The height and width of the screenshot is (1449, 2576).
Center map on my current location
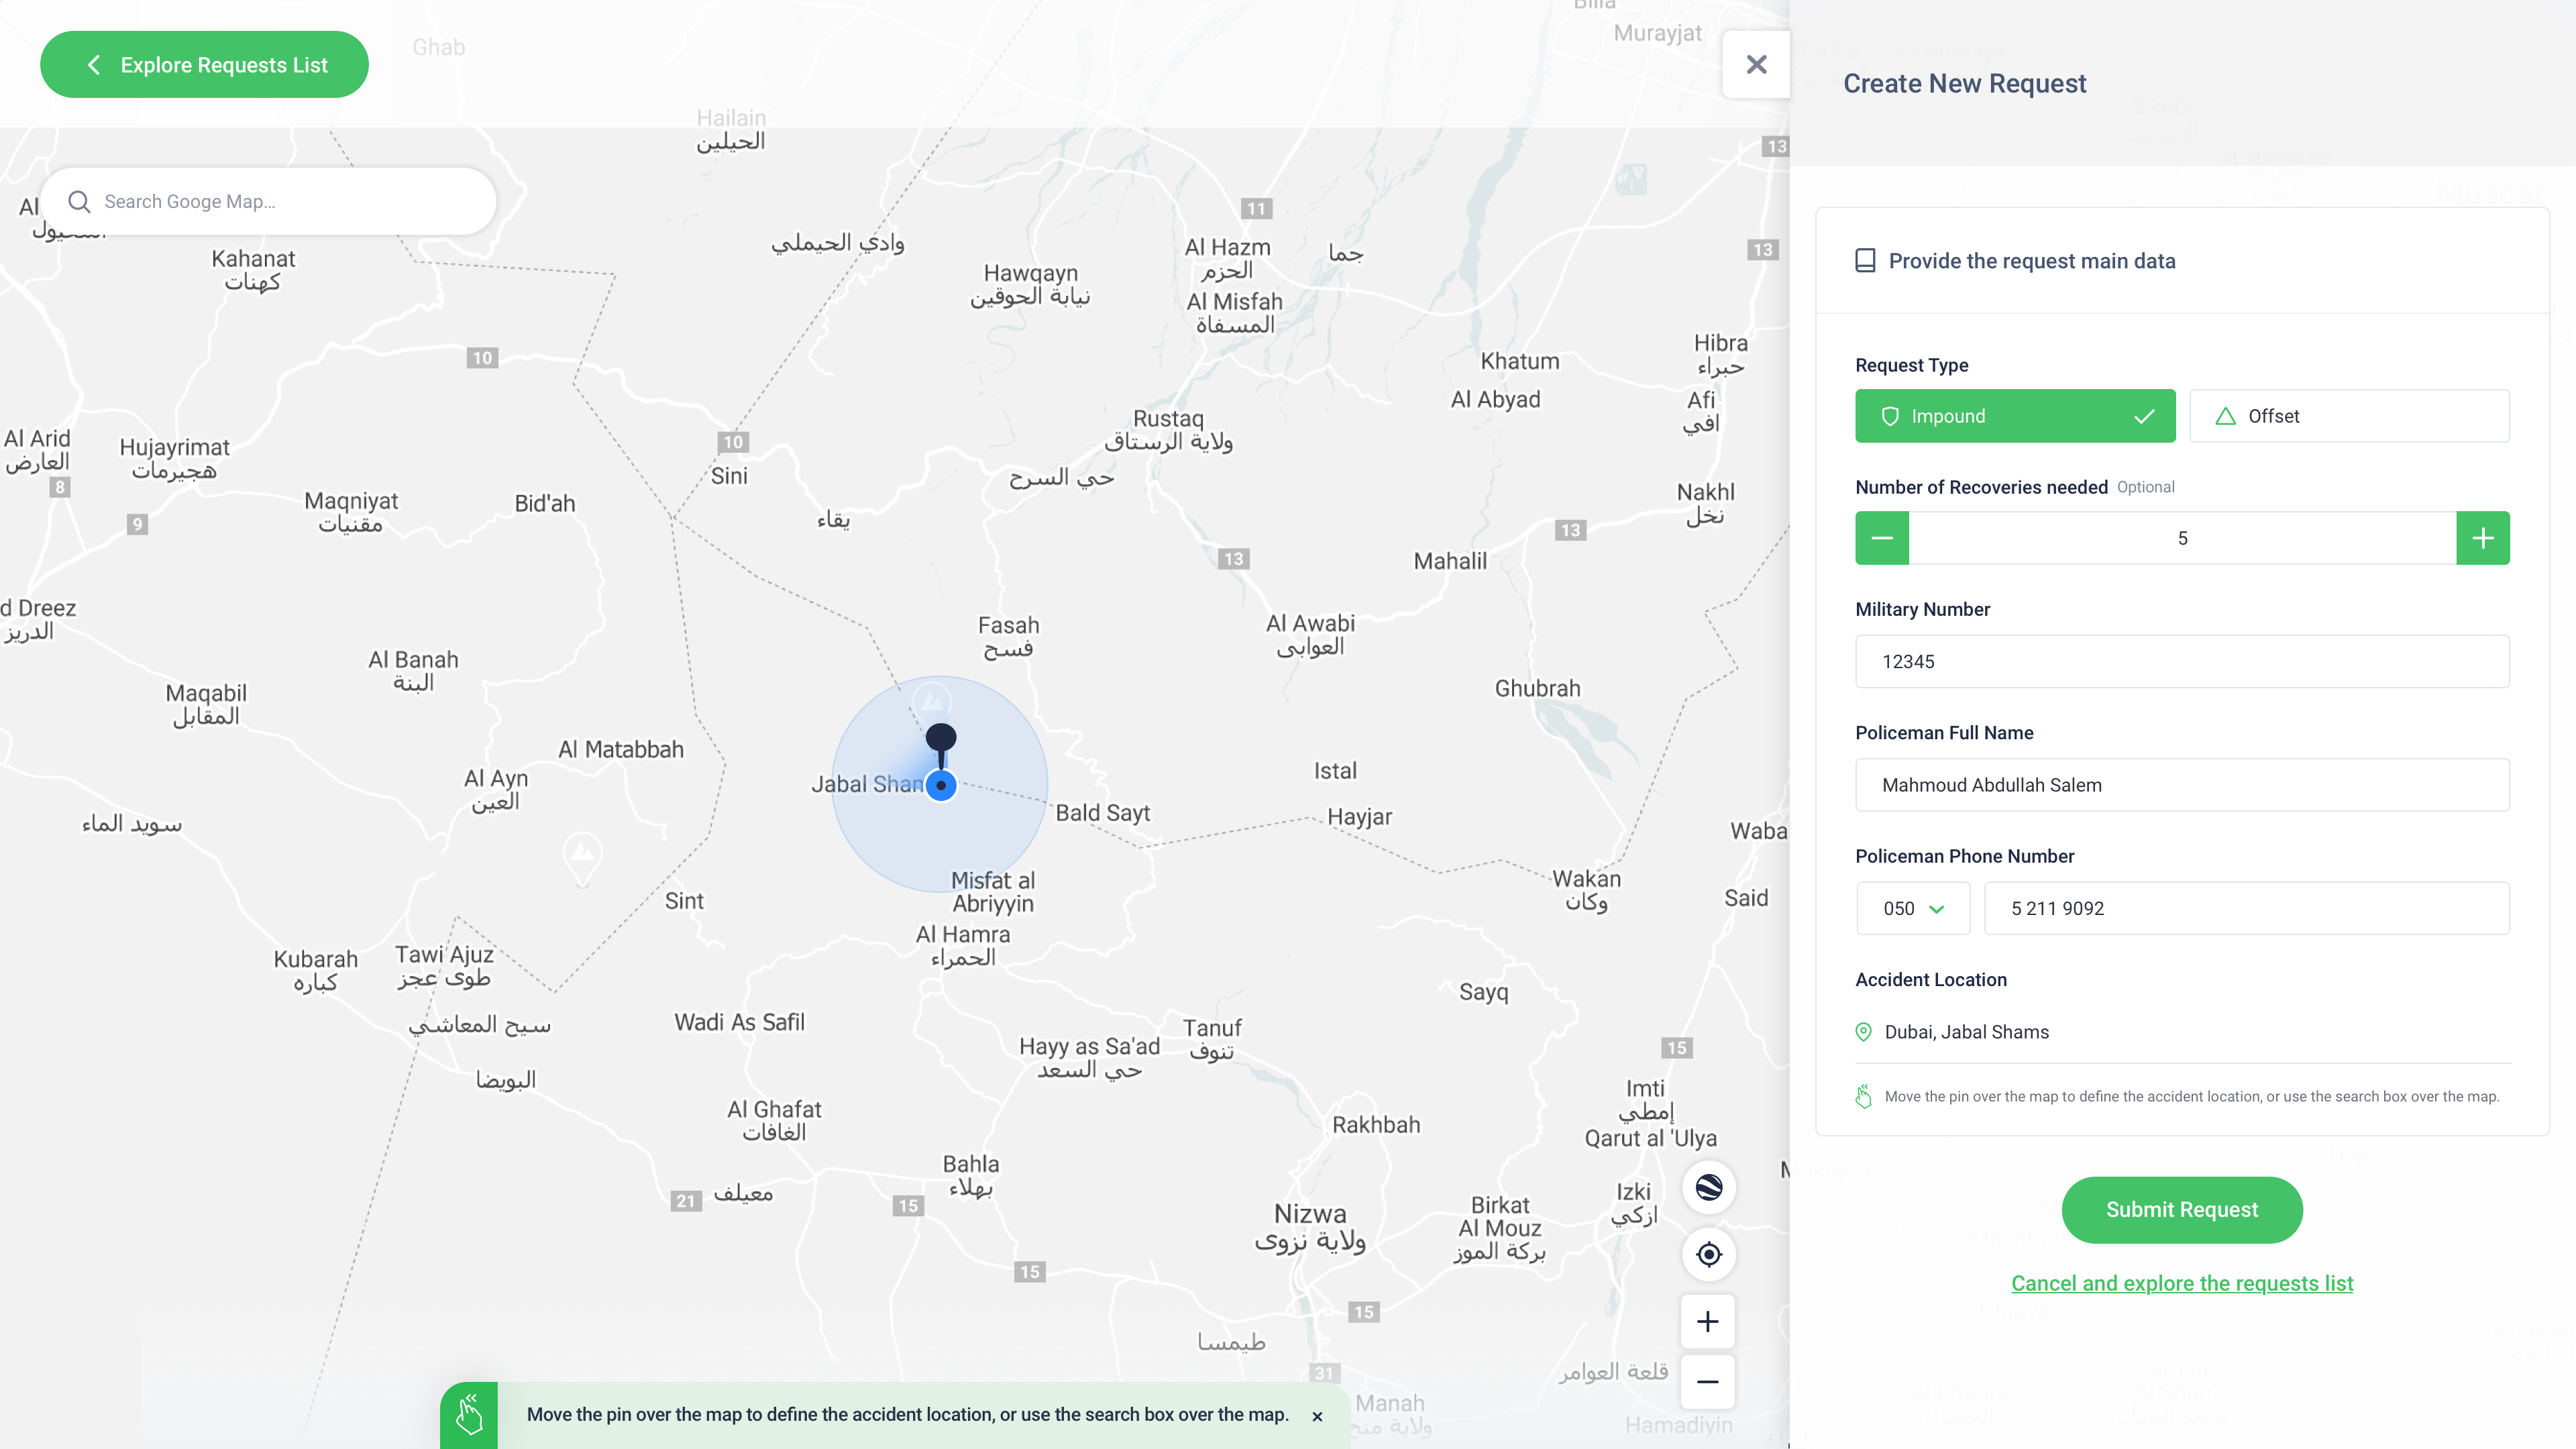click(x=1709, y=1254)
